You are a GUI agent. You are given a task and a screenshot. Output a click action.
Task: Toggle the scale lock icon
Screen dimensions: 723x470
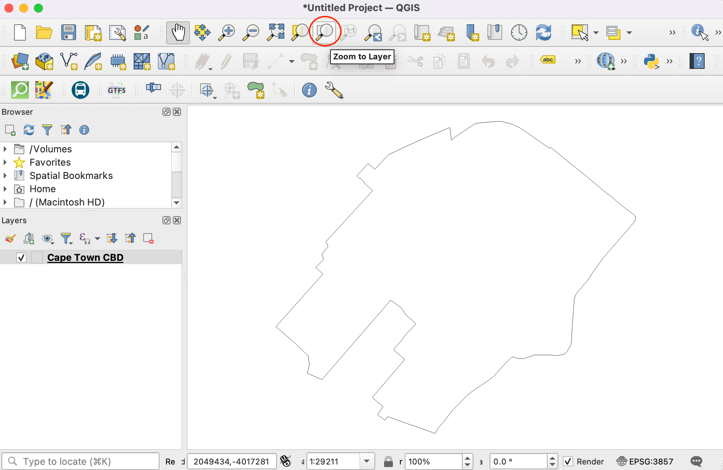(x=388, y=461)
